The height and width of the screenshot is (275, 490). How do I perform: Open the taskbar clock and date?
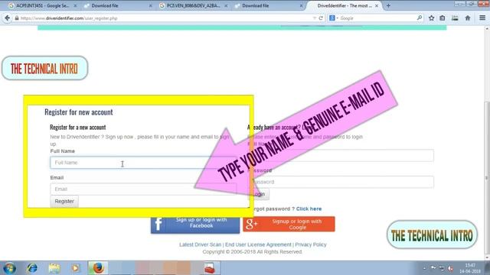pyautogui.click(x=469, y=268)
